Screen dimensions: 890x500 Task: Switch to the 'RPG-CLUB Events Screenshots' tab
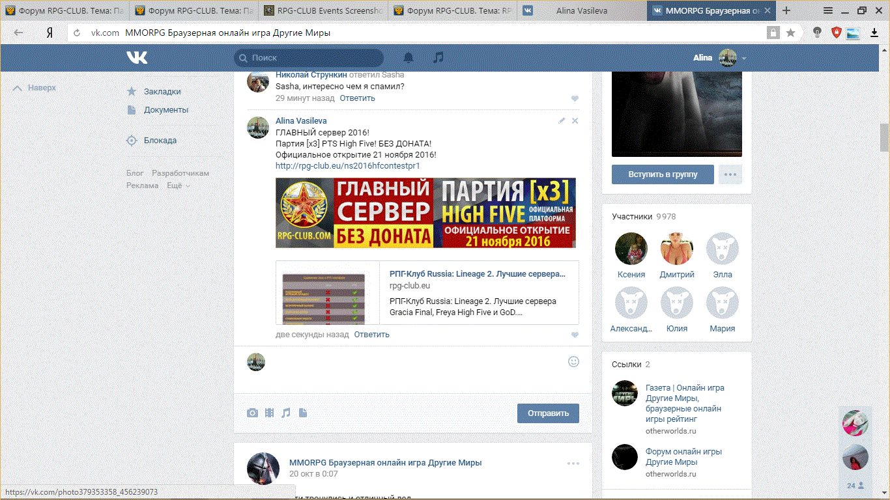(x=323, y=10)
